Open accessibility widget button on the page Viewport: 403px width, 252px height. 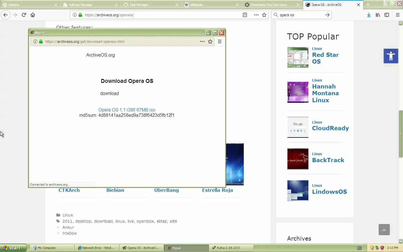(391, 56)
